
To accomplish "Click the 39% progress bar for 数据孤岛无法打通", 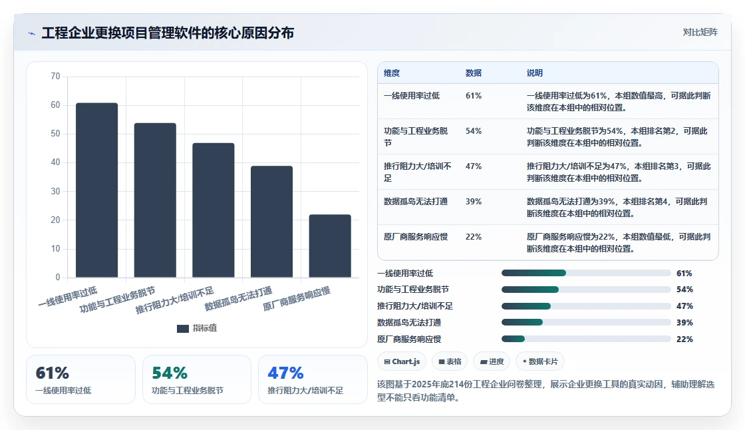I will [586, 322].
